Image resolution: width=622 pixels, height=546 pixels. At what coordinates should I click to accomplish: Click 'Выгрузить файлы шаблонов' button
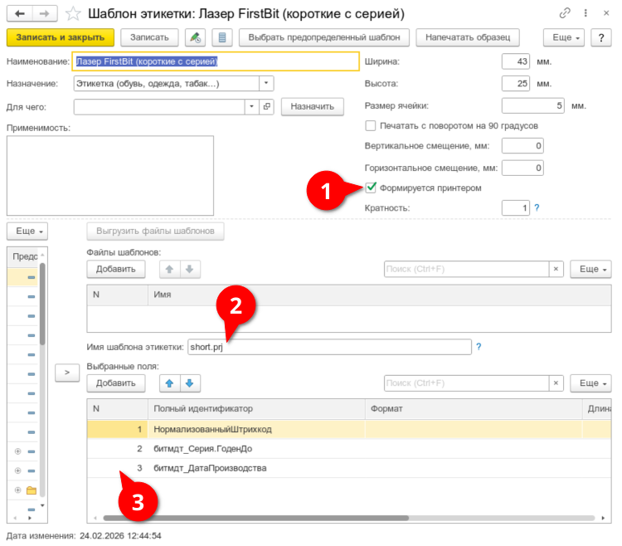[156, 231]
